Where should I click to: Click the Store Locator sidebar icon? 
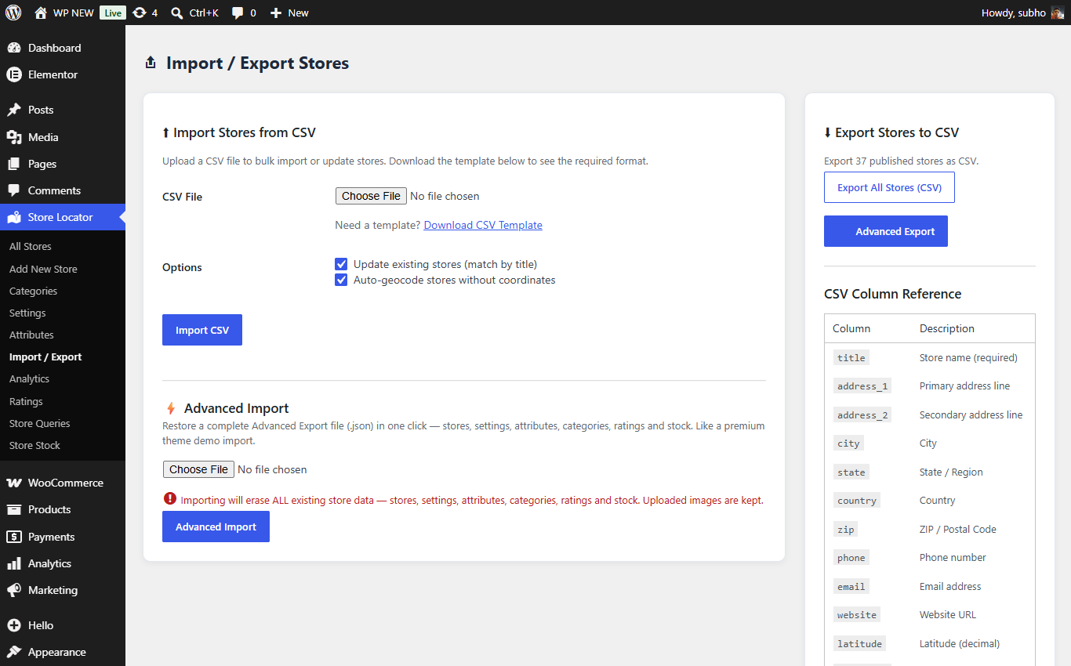(x=14, y=217)
